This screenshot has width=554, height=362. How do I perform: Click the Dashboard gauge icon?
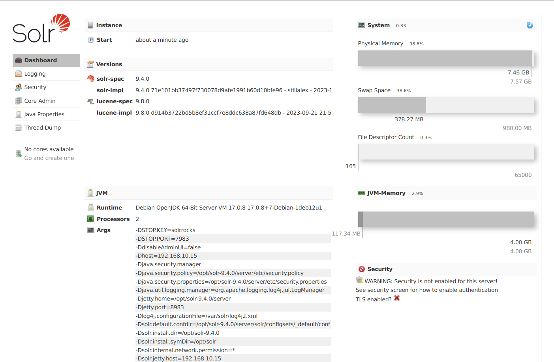(19, 60)
